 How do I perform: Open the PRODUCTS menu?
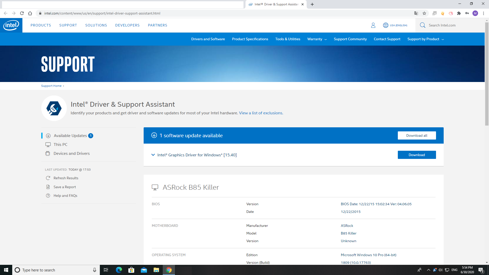pyautogui.click(x=41, y=25)
